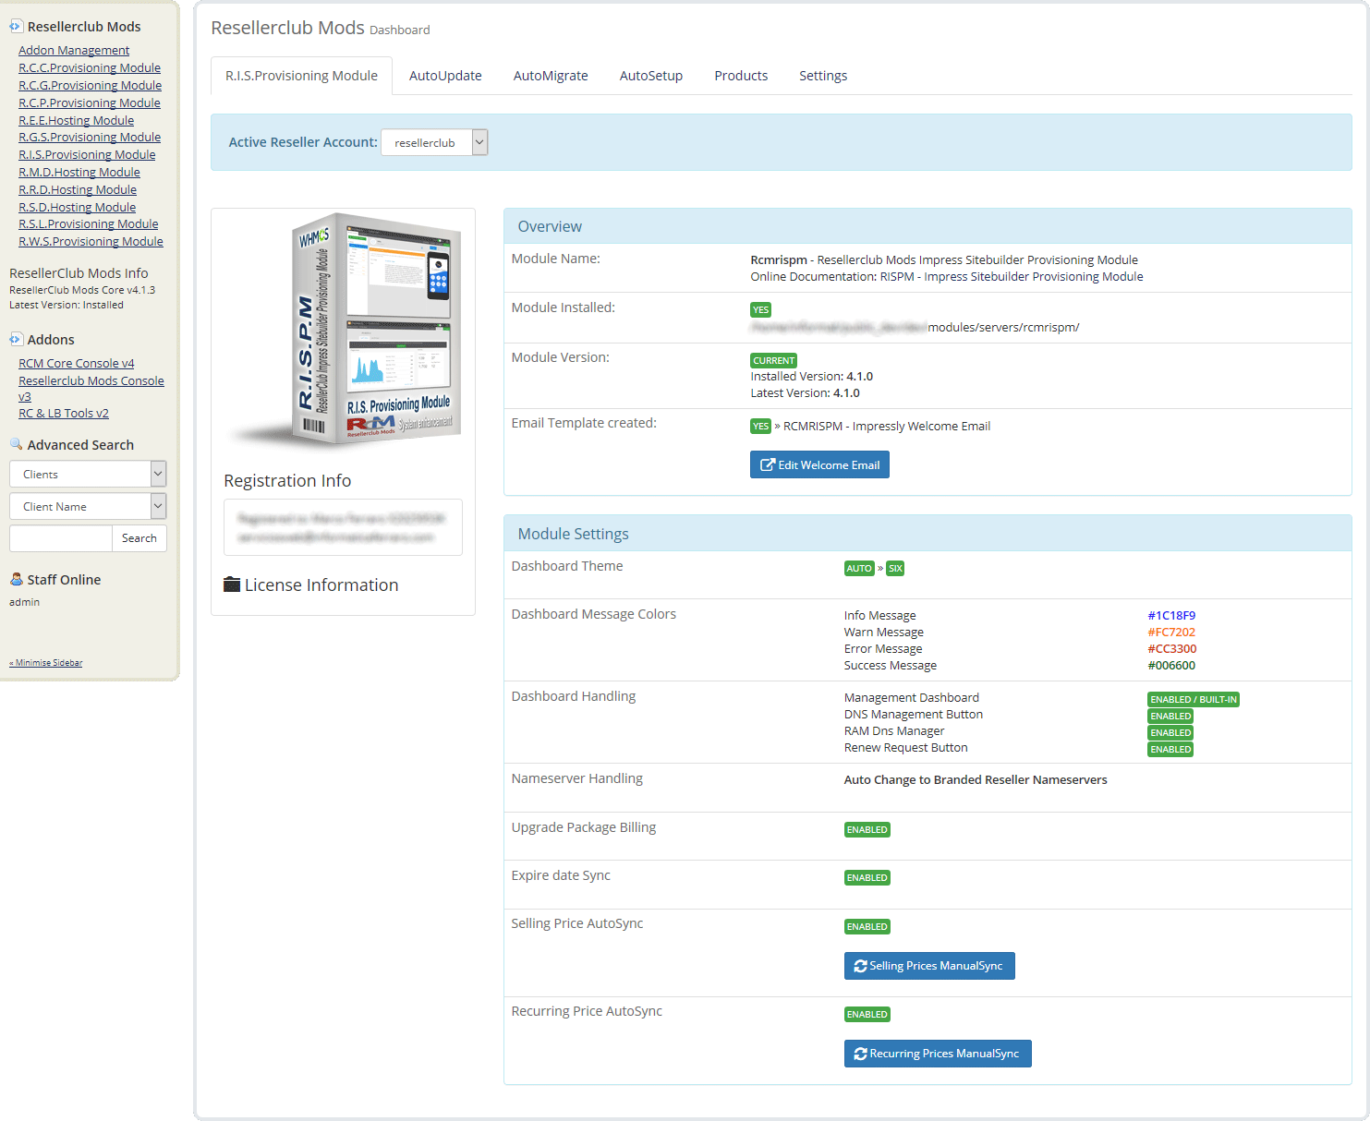Click the Addons sidebar header icon
This screenshot has height=1121, width=1370.
click(16, 339)
